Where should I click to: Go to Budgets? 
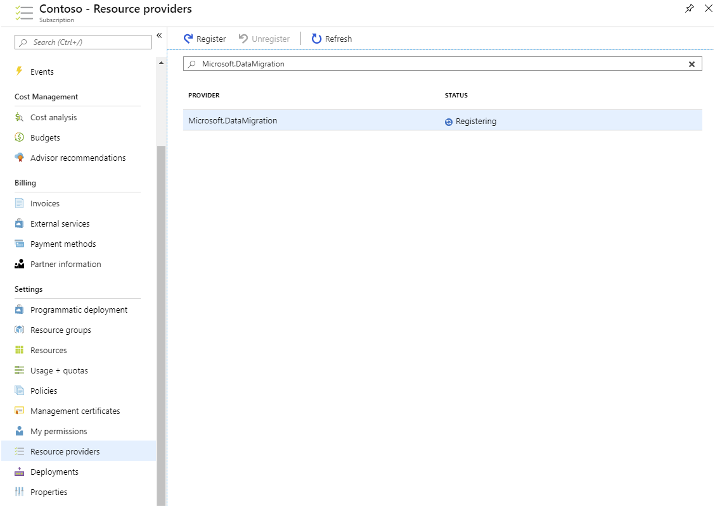(45, 137)
